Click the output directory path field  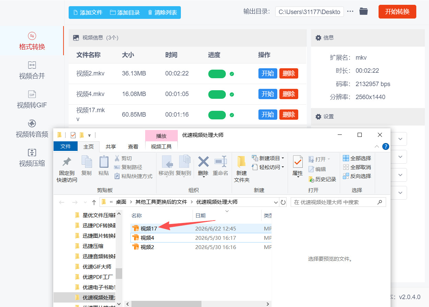[310, 12]
